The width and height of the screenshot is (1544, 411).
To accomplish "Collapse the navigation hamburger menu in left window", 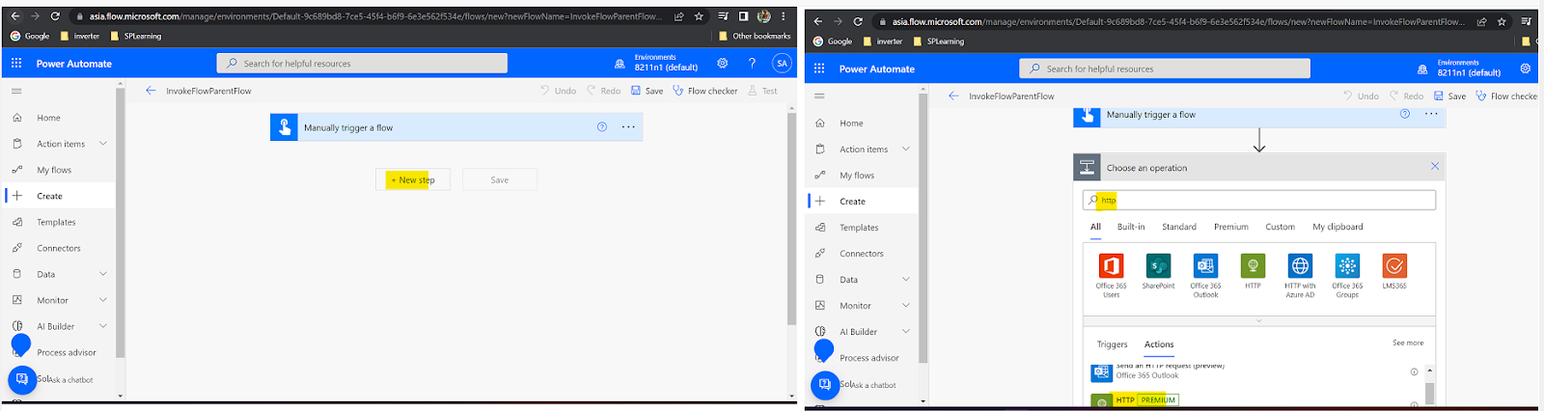I will (x=16, y=91).
